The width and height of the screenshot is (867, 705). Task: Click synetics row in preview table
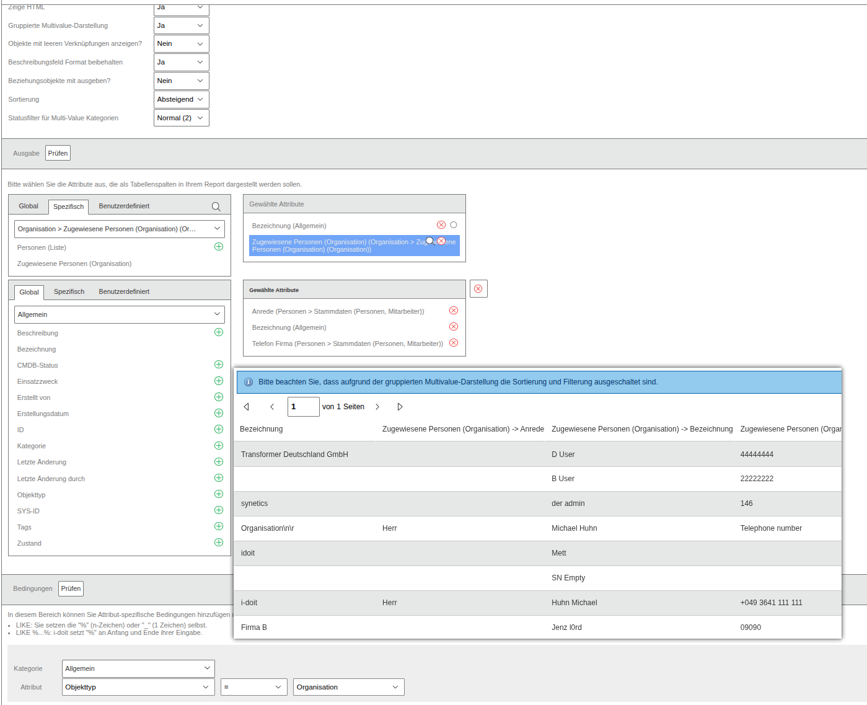click(x=538, y=503)
